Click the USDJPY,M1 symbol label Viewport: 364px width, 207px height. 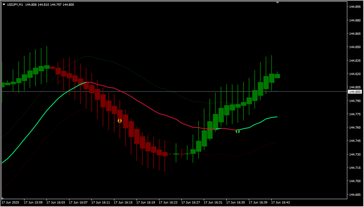pos(15,4)
